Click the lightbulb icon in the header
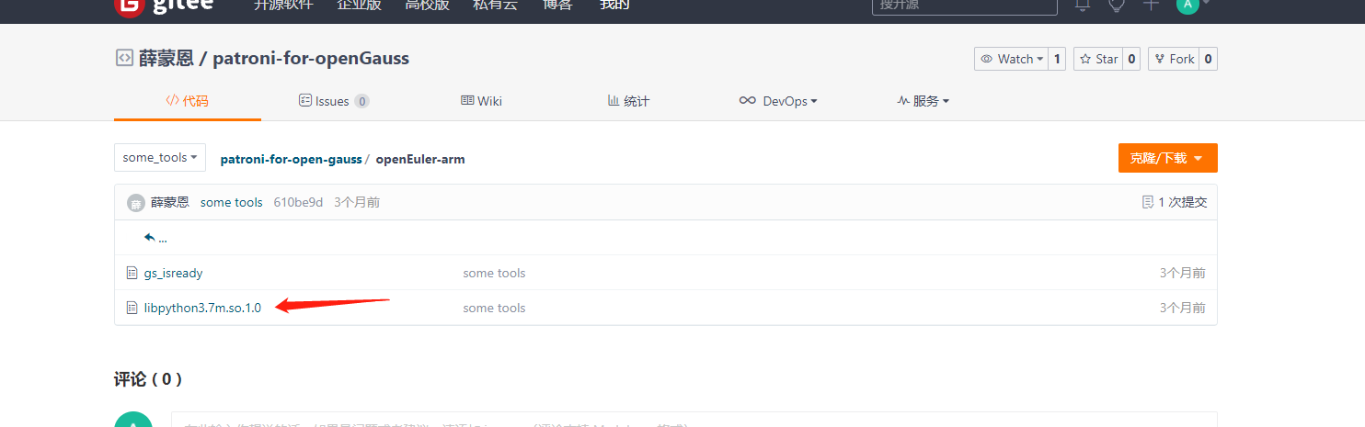 (x=1117, y=5)
